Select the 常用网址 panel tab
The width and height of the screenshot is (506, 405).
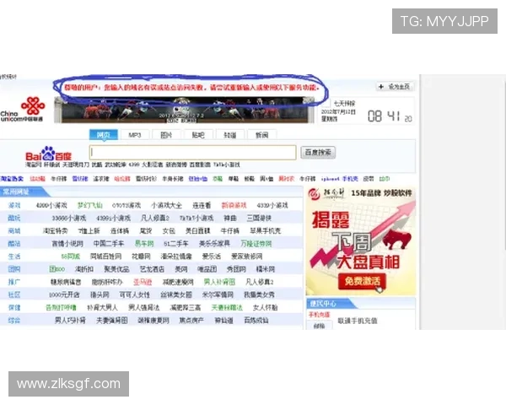click(16, 192)
